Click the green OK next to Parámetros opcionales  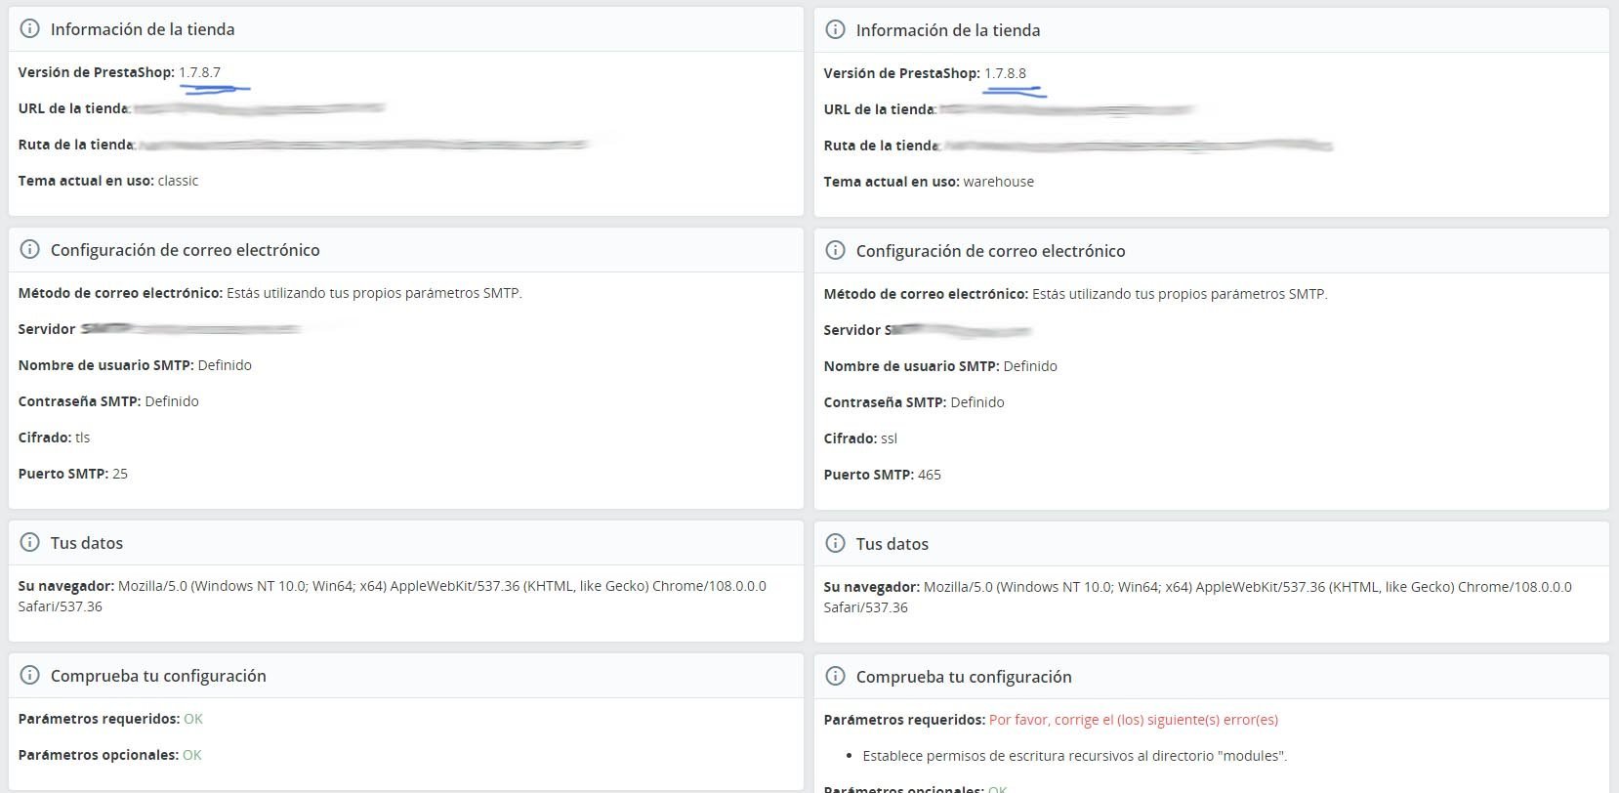click(x=191, y=755)
